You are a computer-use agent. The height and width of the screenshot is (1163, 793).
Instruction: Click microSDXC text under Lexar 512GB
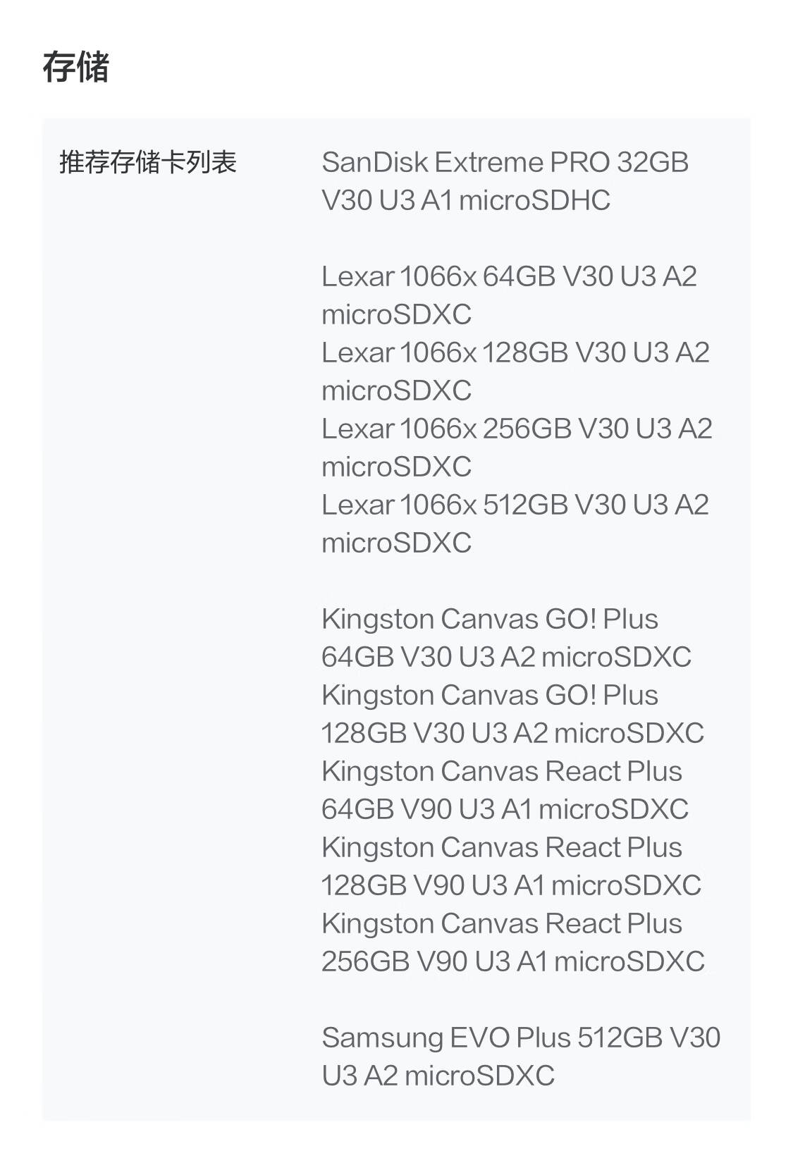396,543
